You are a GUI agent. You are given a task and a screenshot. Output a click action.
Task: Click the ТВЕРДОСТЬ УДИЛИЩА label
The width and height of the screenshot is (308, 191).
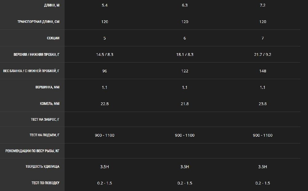[43, 166]
